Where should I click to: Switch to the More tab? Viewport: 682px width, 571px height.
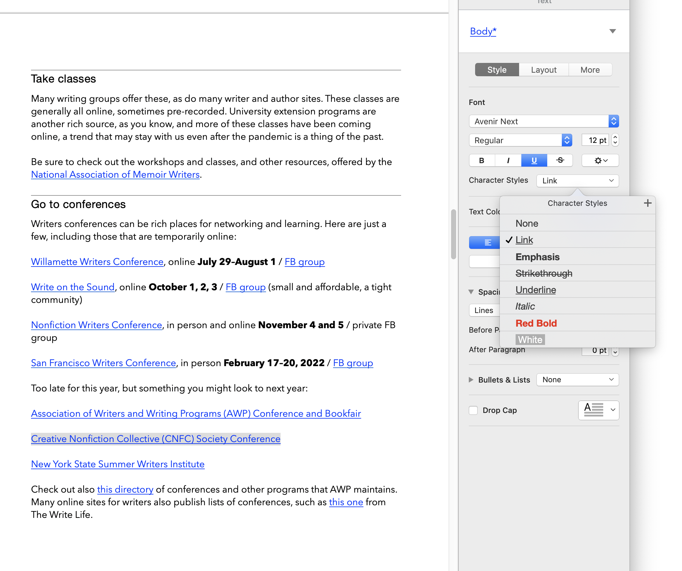(x=590, y=69)
